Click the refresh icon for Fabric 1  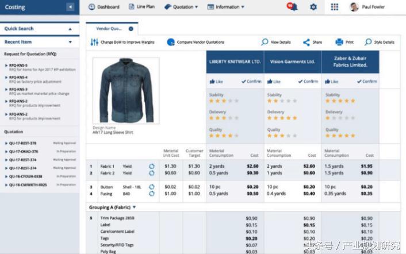click(x=152, y=166)
